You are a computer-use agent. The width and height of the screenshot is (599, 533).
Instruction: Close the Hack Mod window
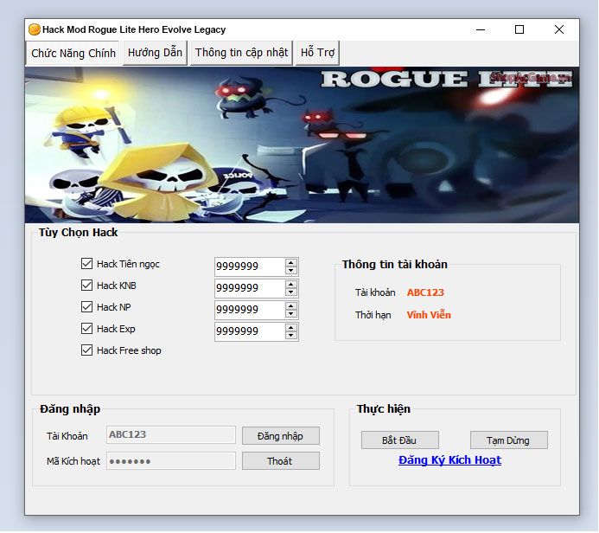click(559, 29)
